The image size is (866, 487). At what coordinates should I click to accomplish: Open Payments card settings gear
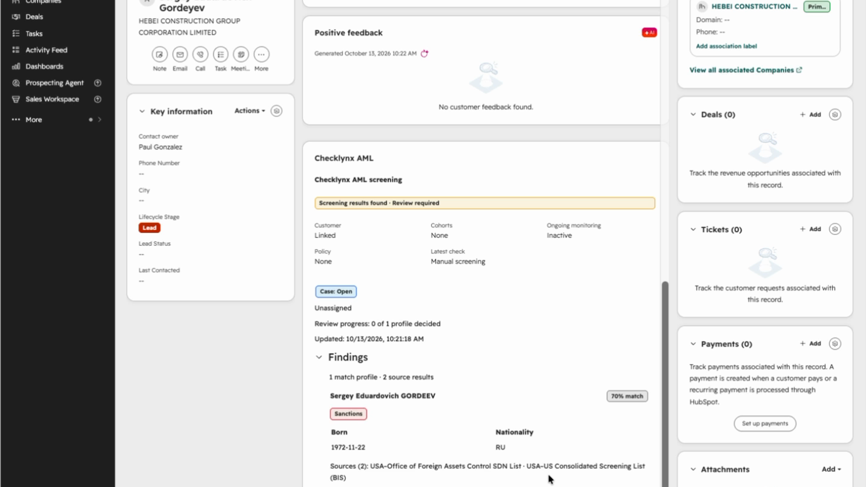[835, 344]
